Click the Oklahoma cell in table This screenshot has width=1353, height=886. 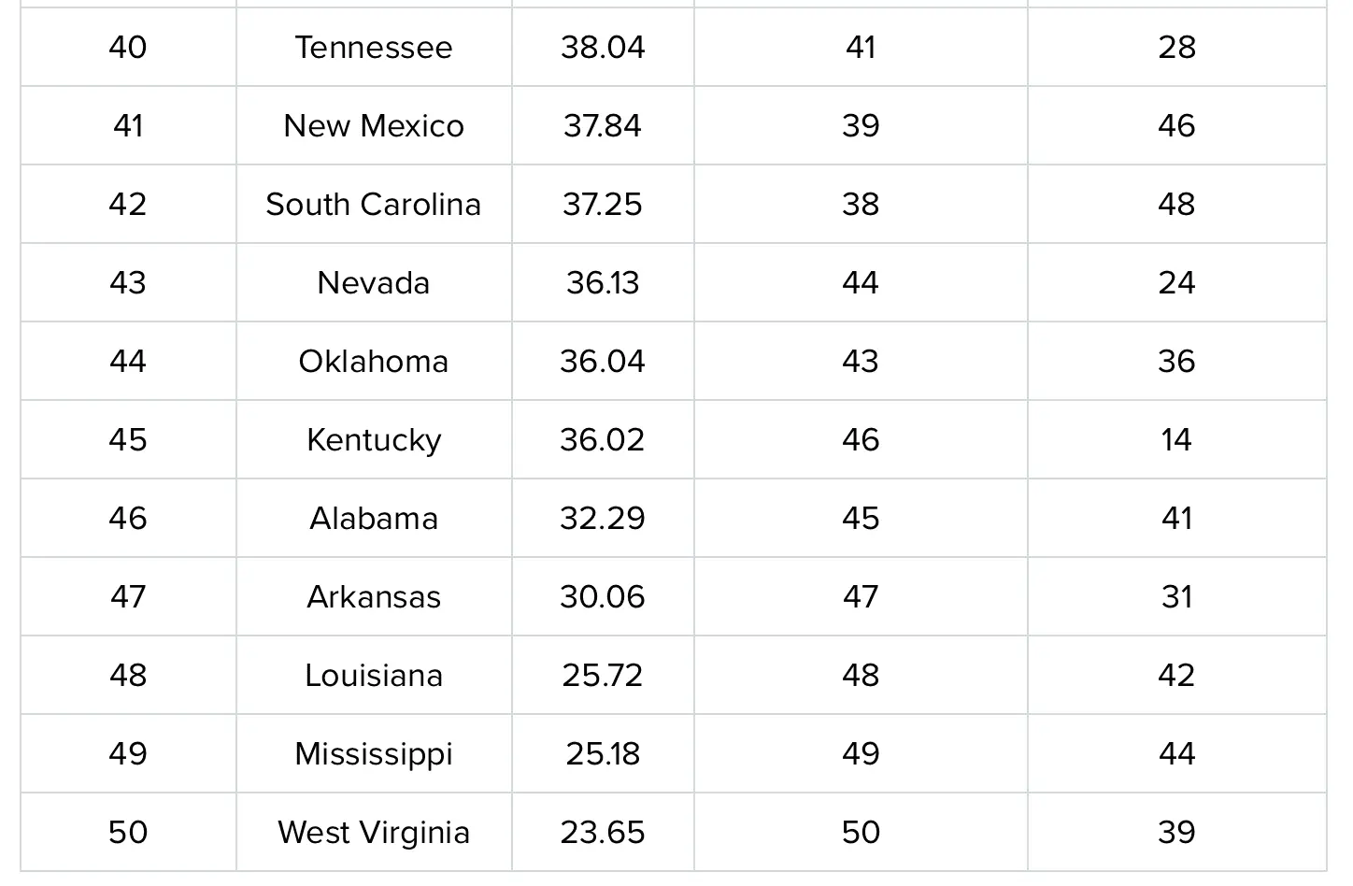coord(374,362)
